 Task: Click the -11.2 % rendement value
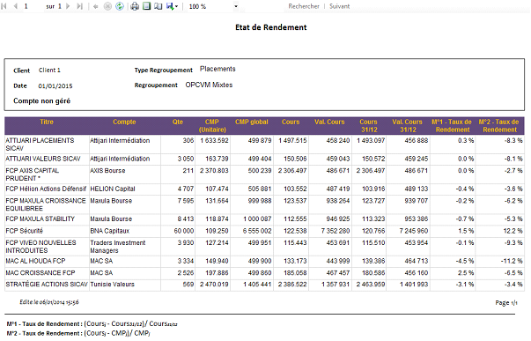click(x=512, y=261)
